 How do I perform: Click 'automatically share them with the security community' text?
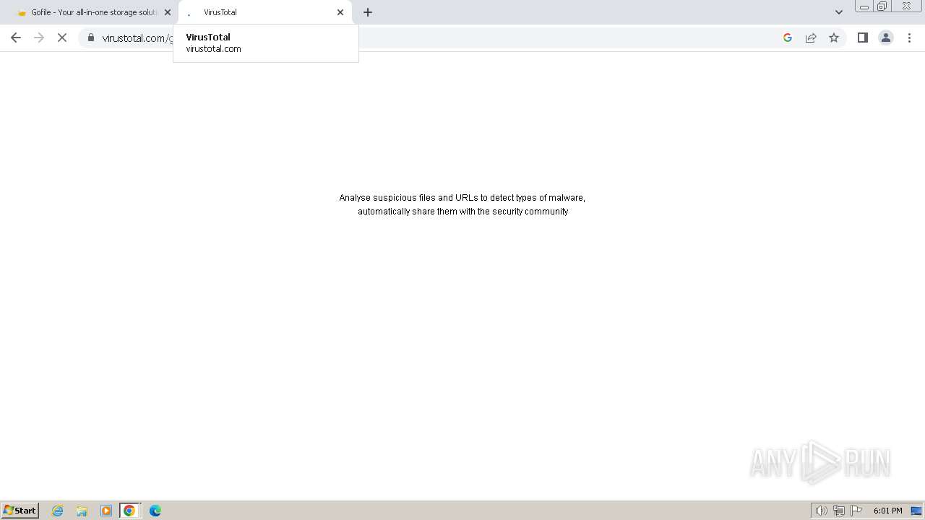point(463,212)
